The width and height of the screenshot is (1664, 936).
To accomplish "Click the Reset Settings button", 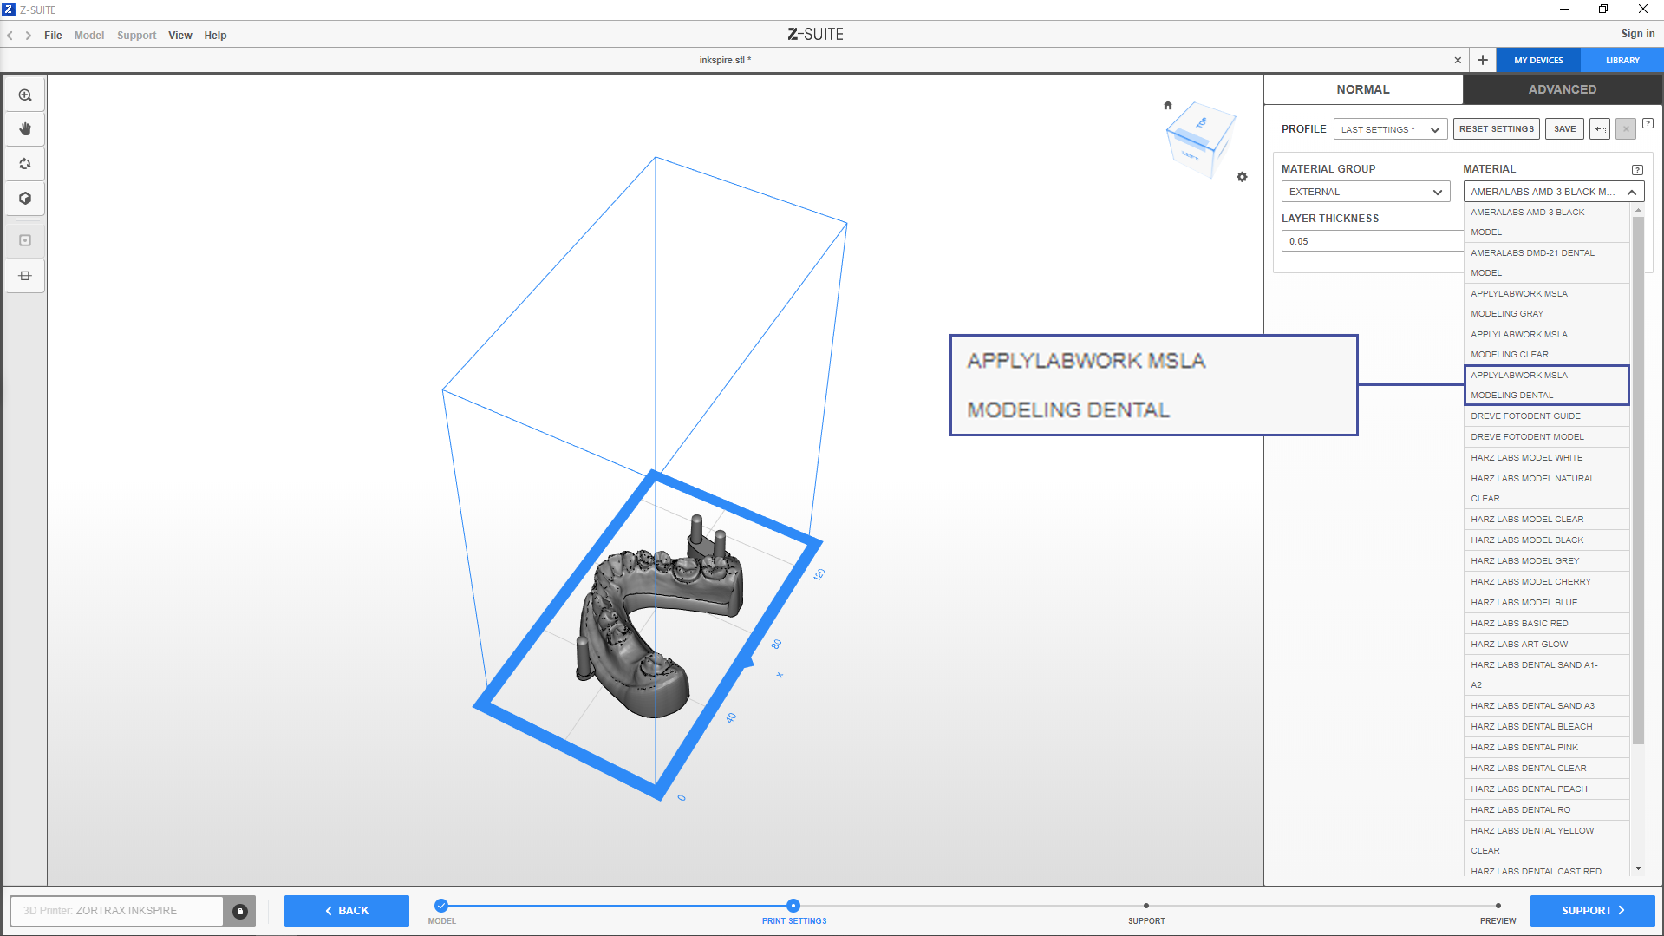I will pos(1496,129).
